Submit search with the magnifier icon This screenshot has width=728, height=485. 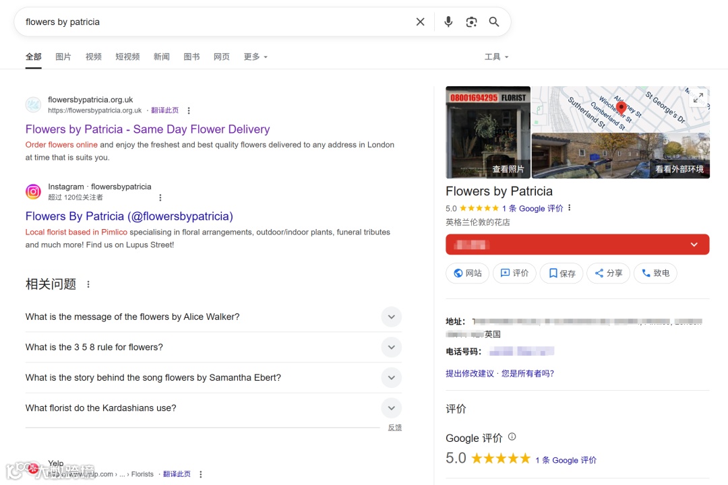(494, 22)
